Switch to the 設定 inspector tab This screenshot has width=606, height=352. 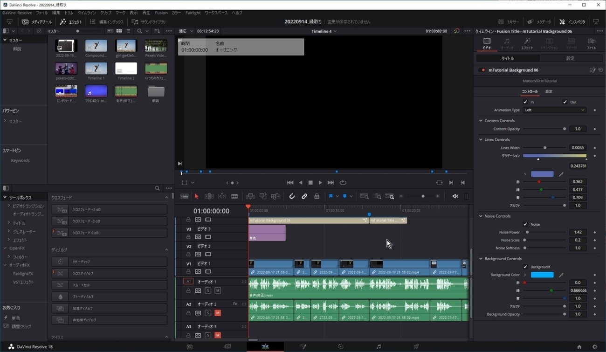(570, 58)
